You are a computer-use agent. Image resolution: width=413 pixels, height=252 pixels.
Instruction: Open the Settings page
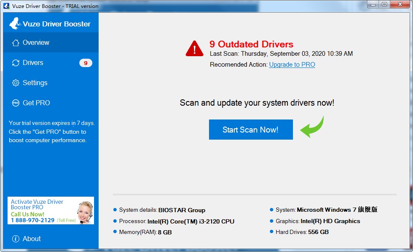pos(35,83)
